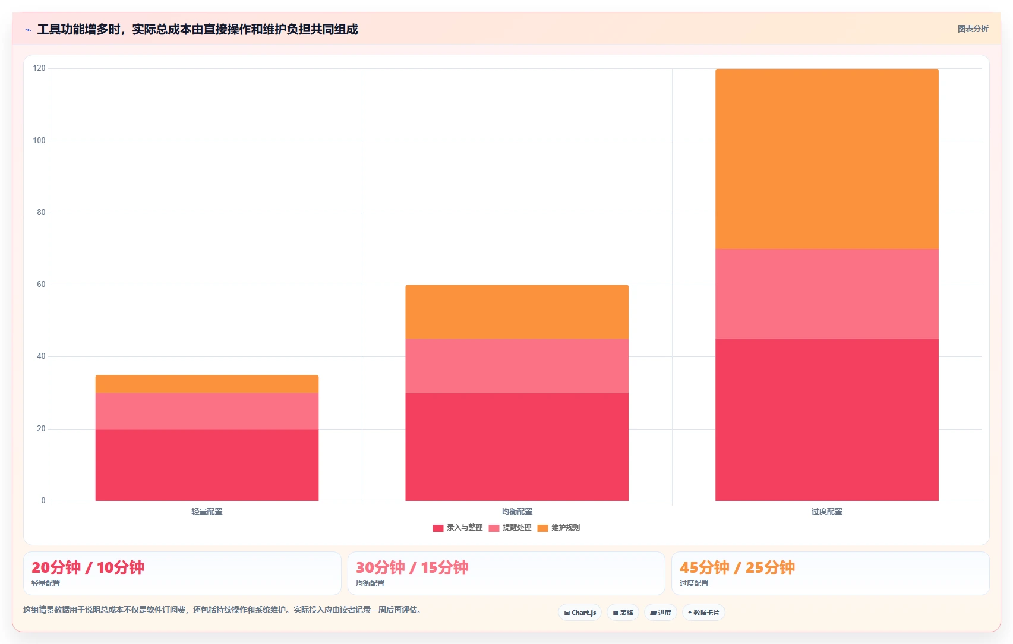Click the 图表分析 label in the header

[973, 29]
